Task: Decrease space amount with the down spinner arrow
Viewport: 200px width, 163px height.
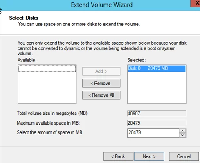Action: pos(182,135)
